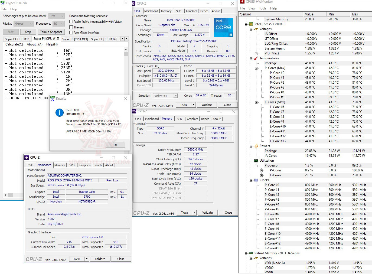Switch to Bench tab in CPU-Z Mainboard window
The image size is (372, 274).
[98, 165]
